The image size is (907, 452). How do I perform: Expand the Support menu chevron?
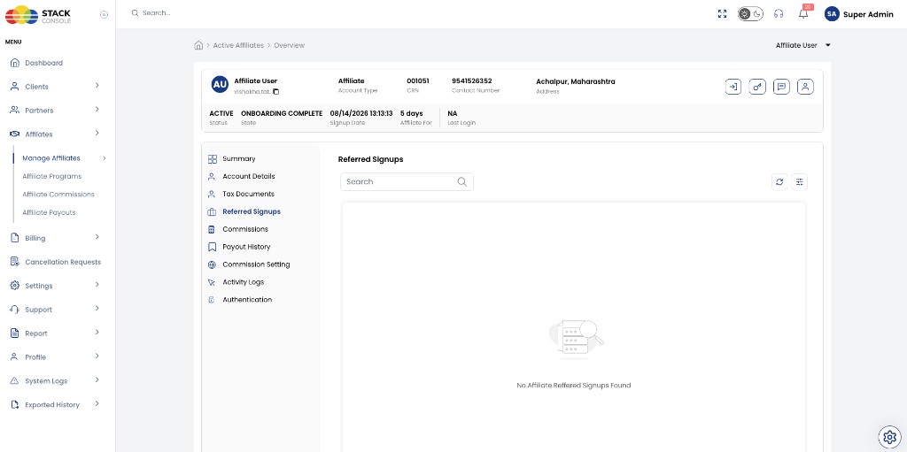coord(97,308)
